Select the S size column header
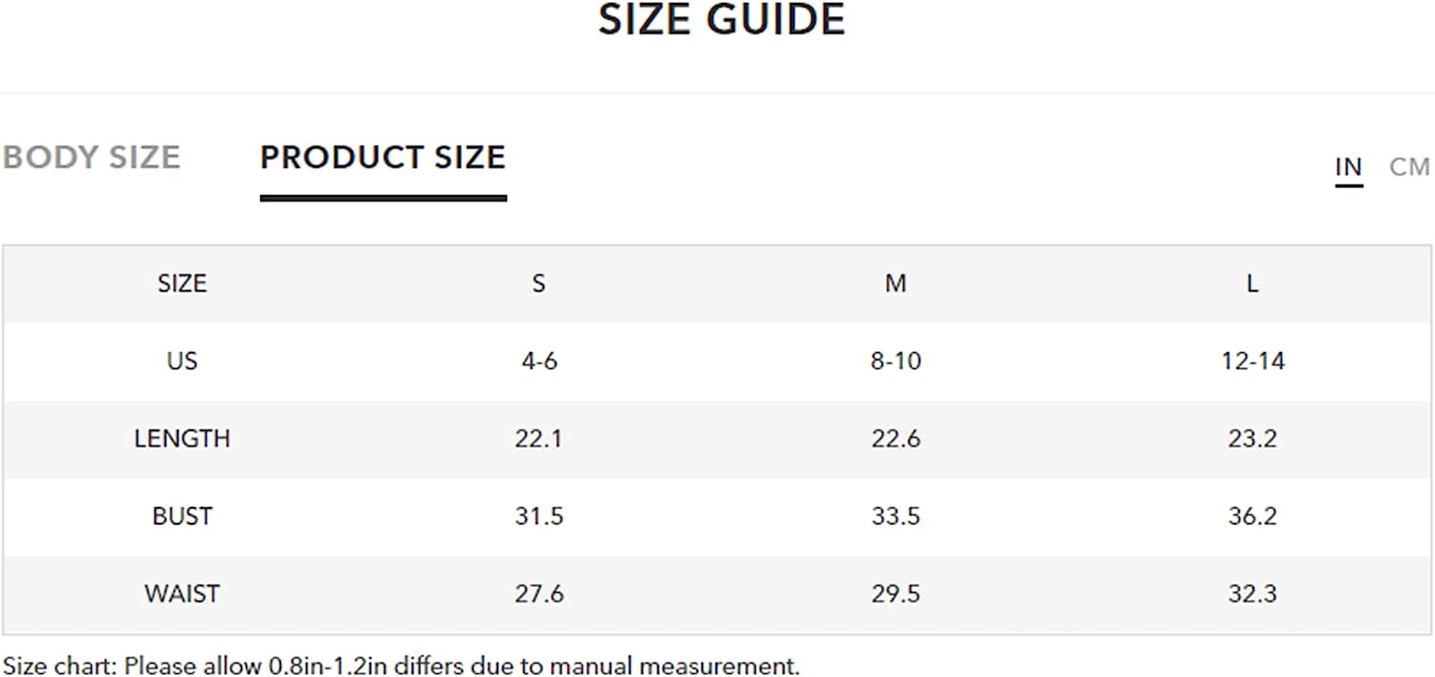 pos(539,284)
